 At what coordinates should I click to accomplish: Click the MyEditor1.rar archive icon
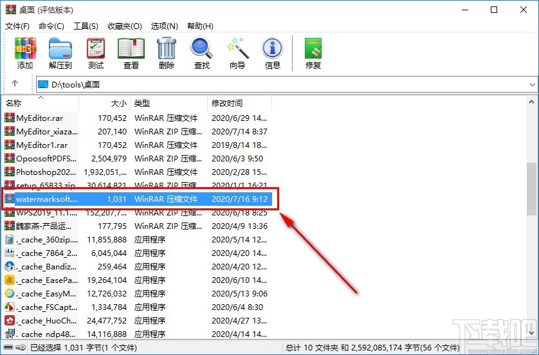click(x=10, y=145)
